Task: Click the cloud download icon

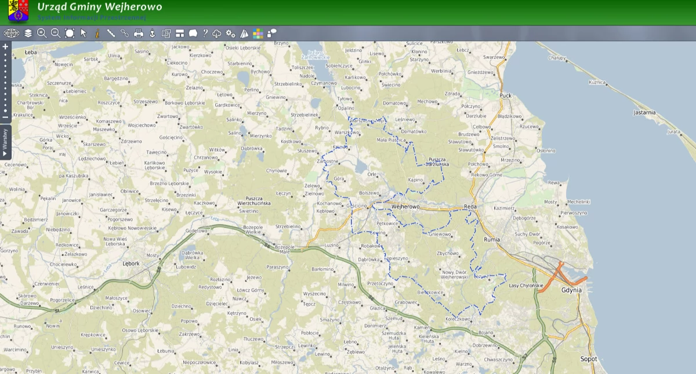Action: point(217,33)
